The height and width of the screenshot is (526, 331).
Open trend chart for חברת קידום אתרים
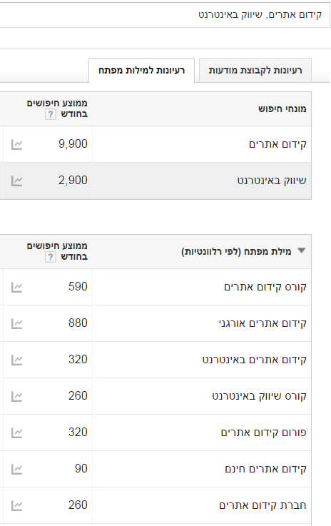tap(17, 505)
